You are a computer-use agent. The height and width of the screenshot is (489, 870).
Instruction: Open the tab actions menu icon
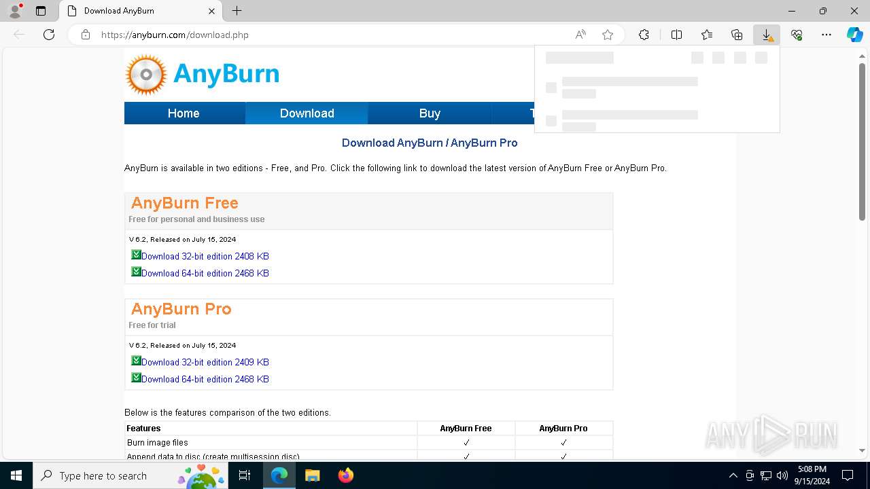point(41,11)
